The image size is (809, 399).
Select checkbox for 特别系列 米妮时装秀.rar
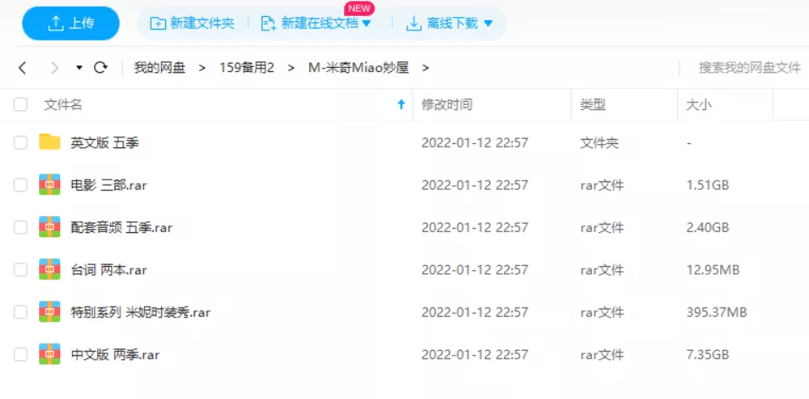point(20,313)
